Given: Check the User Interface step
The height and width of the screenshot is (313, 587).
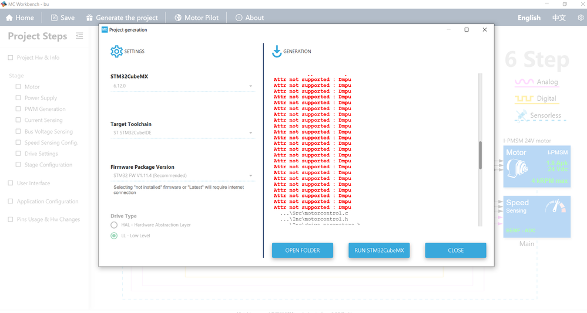Looking at the screenshot, I should click(x=11, y=183).
